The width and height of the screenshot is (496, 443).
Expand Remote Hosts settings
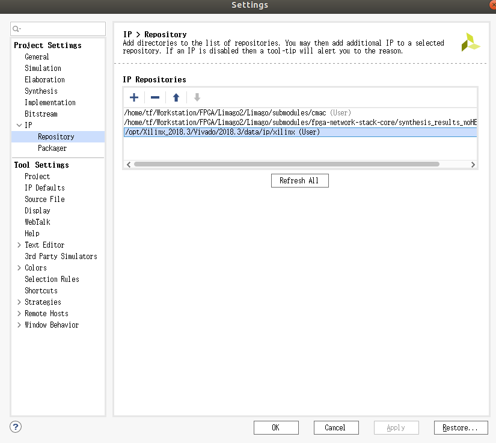point(19,313)
